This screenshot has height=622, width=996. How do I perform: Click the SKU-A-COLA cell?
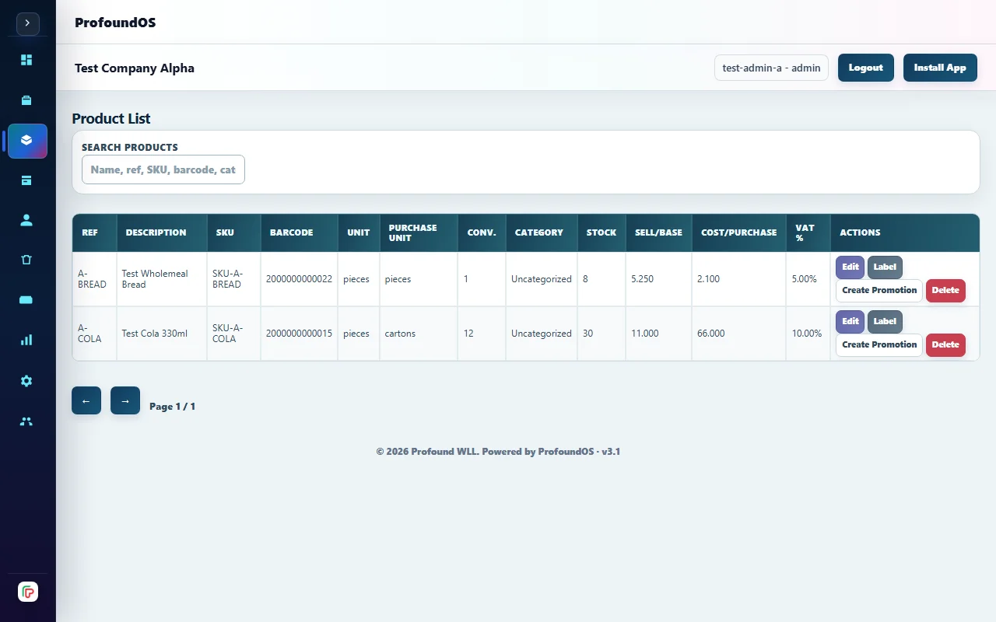(233, 334)
